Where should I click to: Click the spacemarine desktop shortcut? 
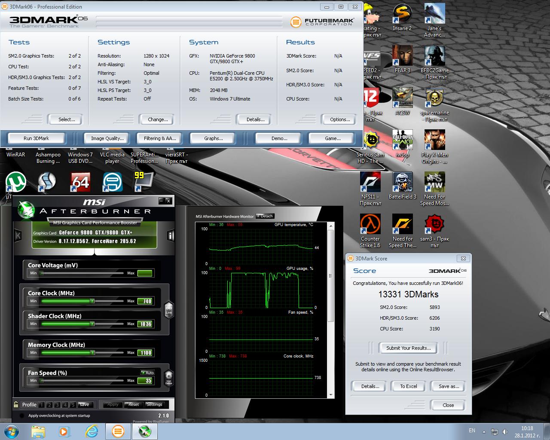point(434,105)
